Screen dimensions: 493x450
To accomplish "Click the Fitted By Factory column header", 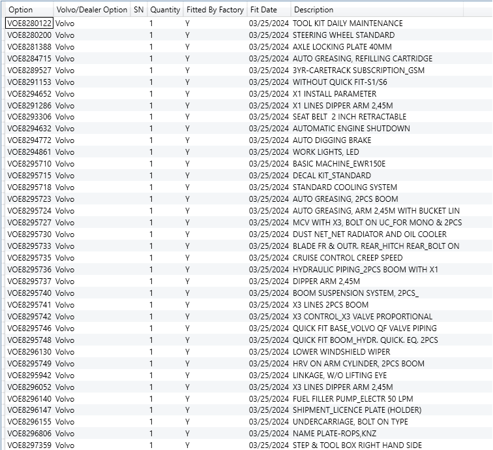I will tap(215, 10).
